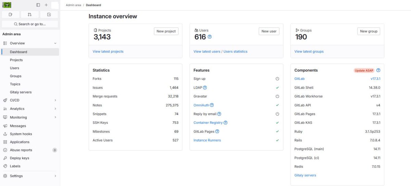Open Users statistics link

coord(235,51)
